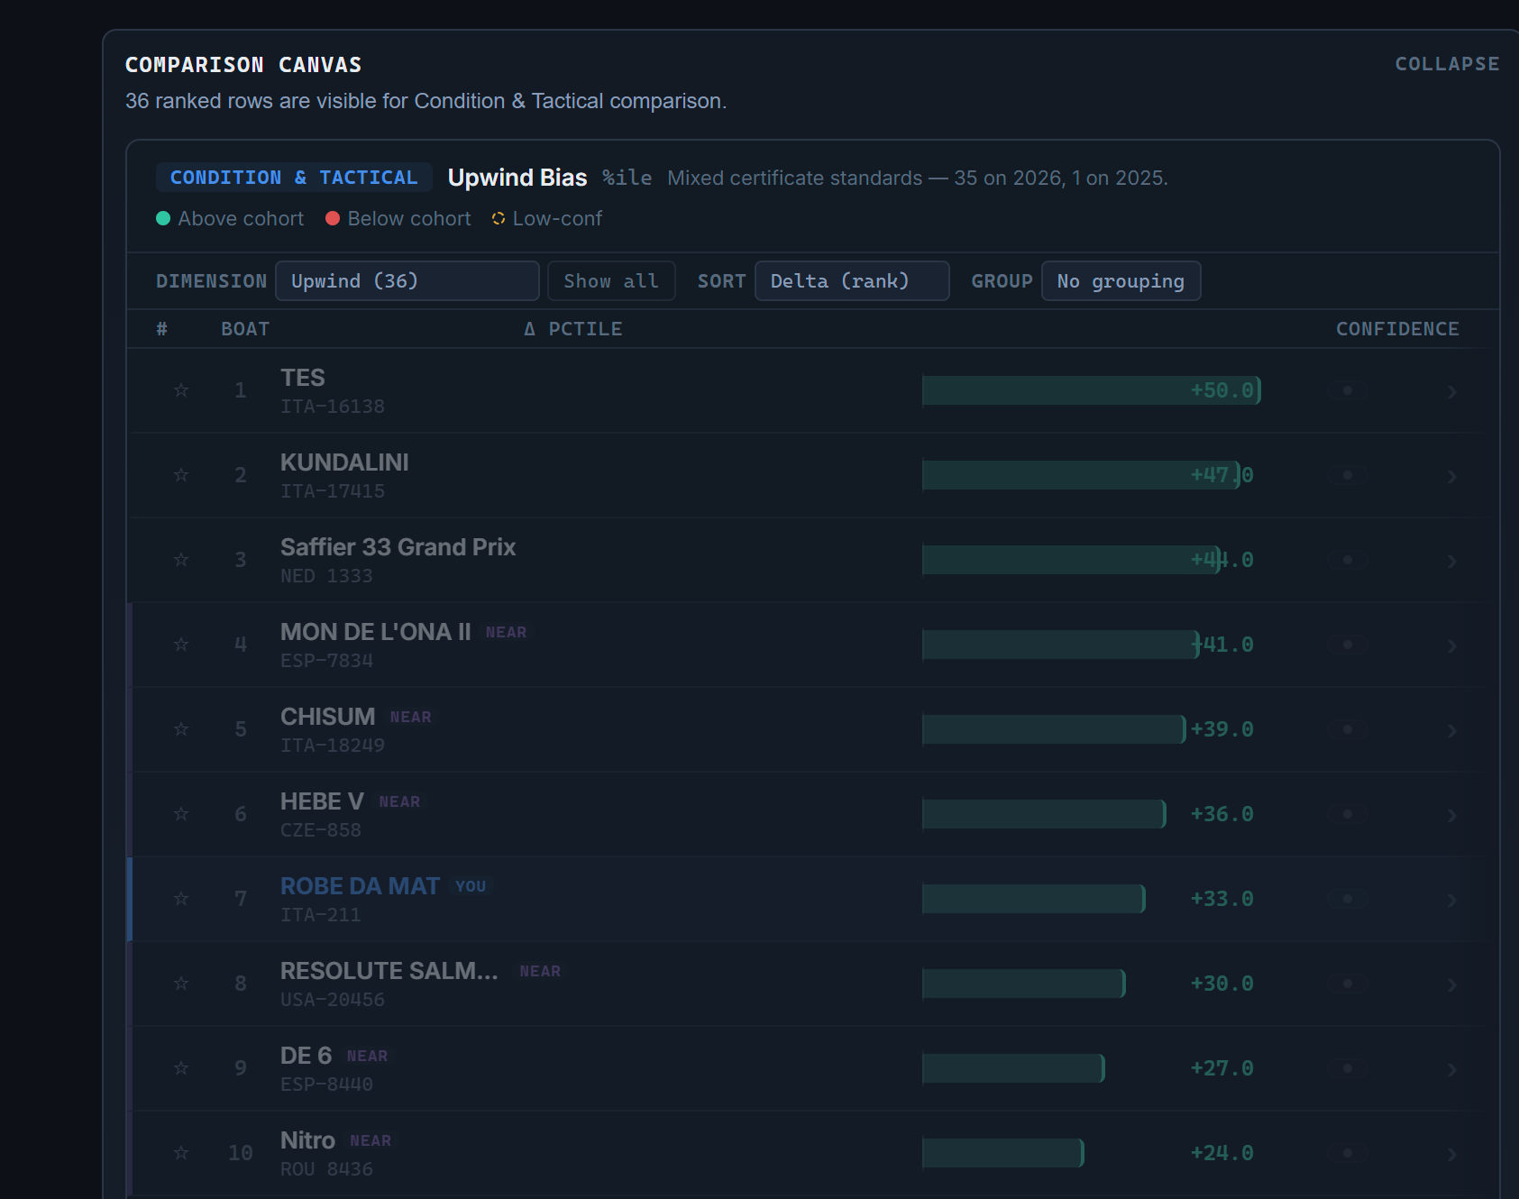Star the Nitro boat row
1519x1199 pixels.
coord(181,1153)
